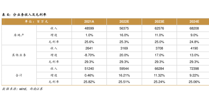Click the 2023E column header
This screenshot has width=209, height=93.
[x=159, y=22]
